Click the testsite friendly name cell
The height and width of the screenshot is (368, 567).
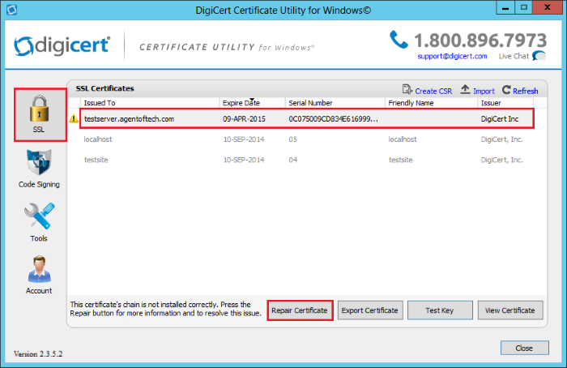(x=401, y=160)
